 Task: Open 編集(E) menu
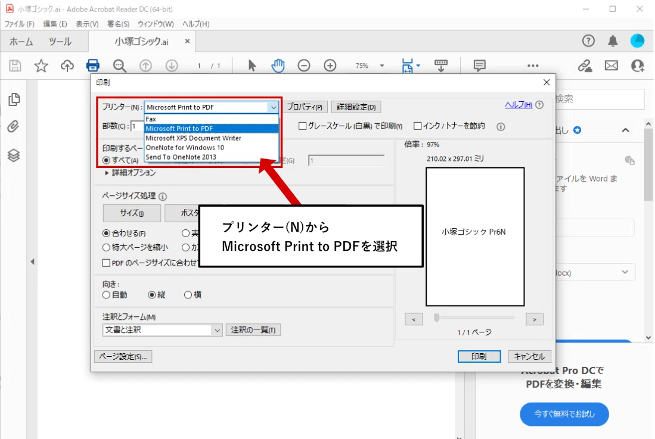55,24
